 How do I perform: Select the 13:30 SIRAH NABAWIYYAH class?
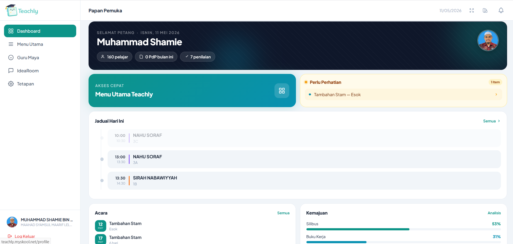[304, 181]
